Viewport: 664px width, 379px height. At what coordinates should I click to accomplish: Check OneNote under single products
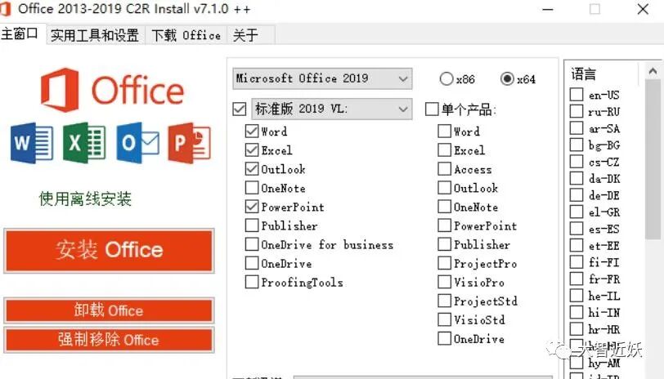444,207
